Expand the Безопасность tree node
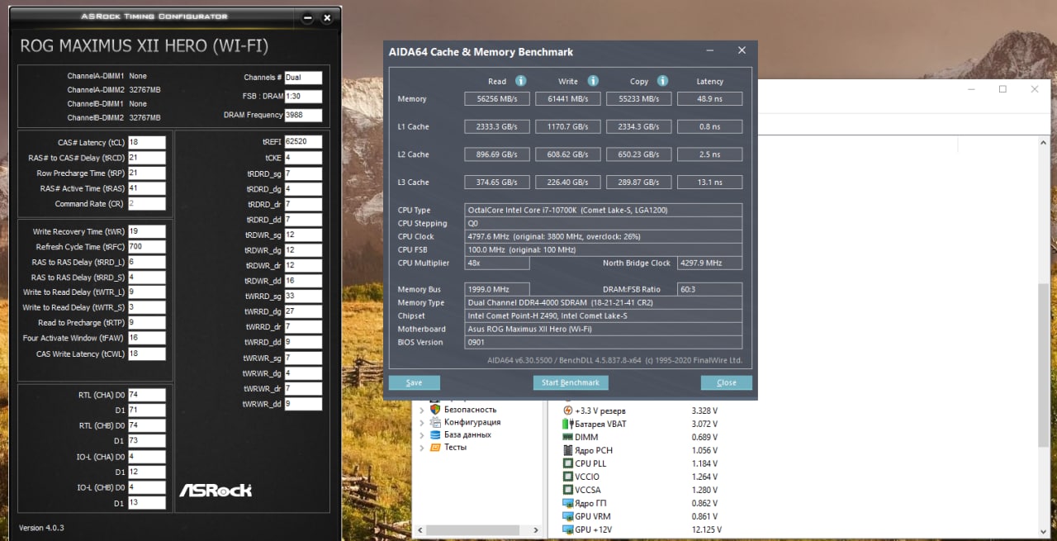 422,410
